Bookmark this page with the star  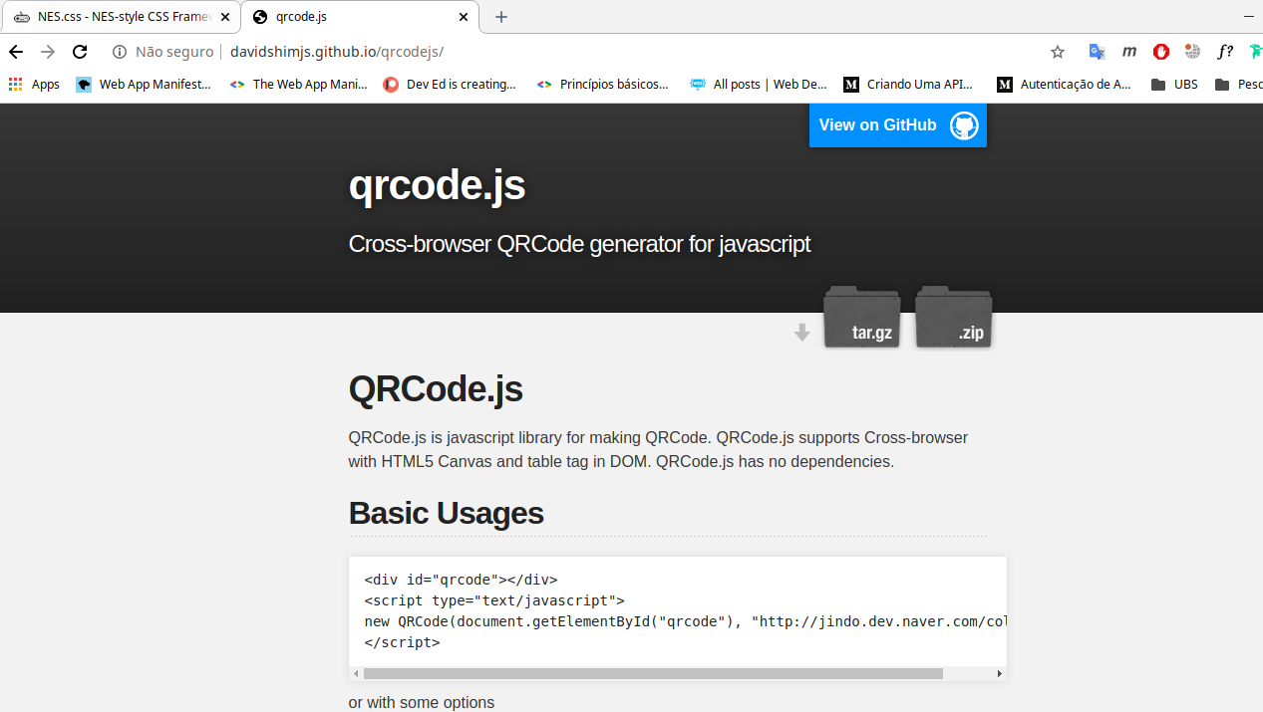point(1058,52)
